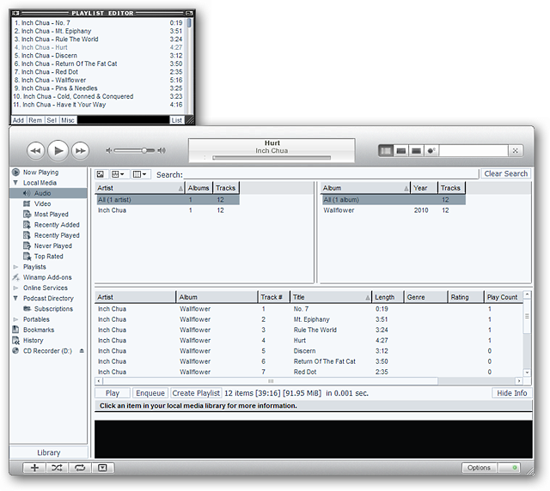
Task: Click the Library button at sidebar bottom
Action: pyautogui.click(x=49, y=452)
